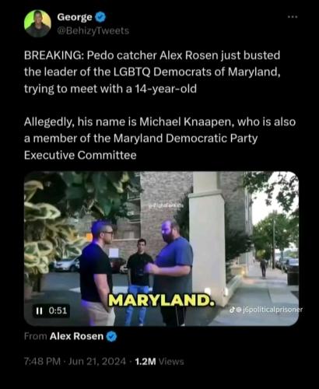Click the FightForKids watermark in video
This screenshot has height=389, width=319.
[167, 205]
